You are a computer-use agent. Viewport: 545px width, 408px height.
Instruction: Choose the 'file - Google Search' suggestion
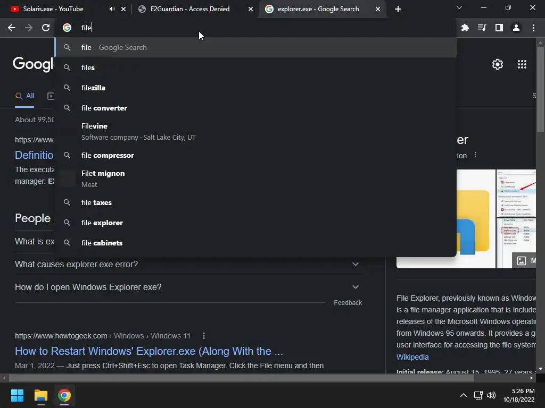pos(256,47)
